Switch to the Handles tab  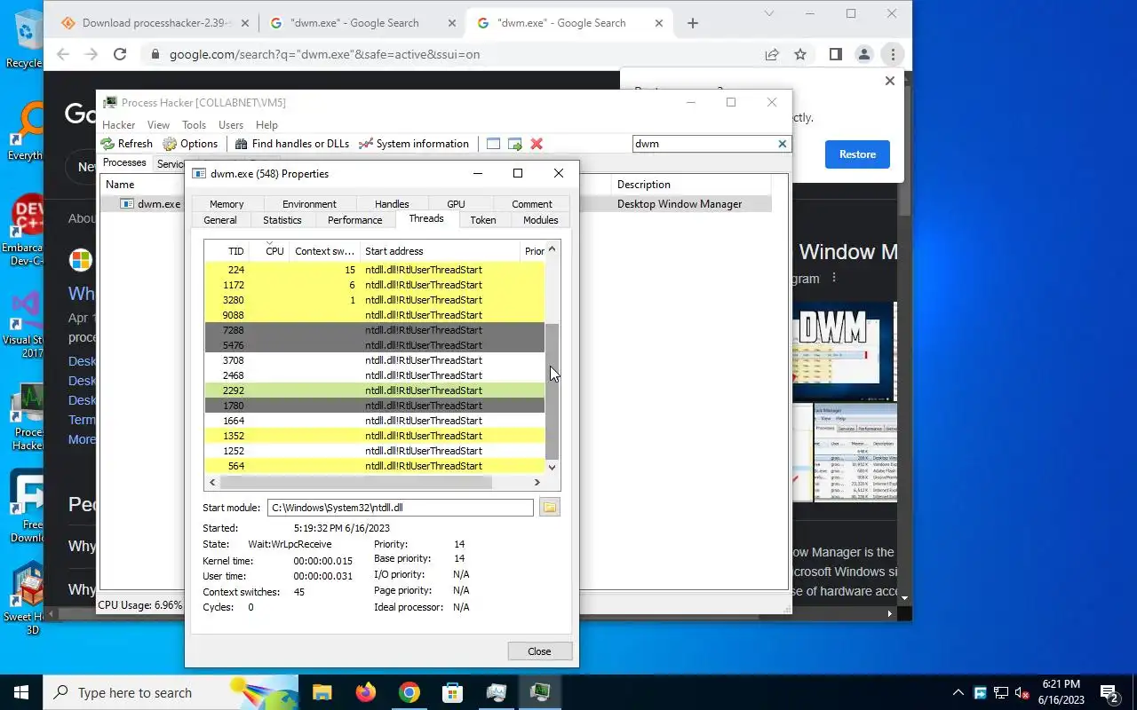click(392, 204)
